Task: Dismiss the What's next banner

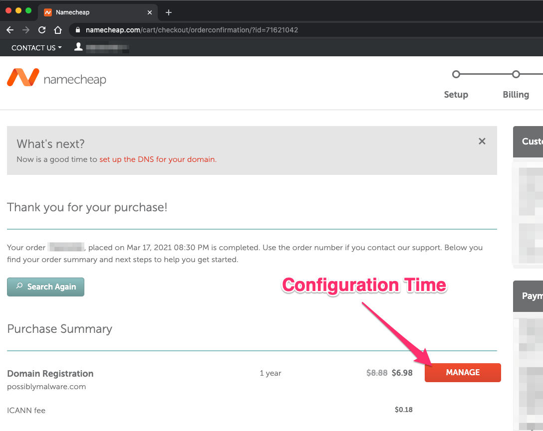Action: pyautogui.click(x=482, y=141)
